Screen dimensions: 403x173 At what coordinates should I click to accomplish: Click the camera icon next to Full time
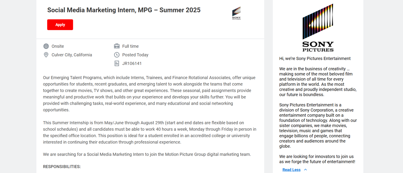pyautogui.click(x=117, y=46)
